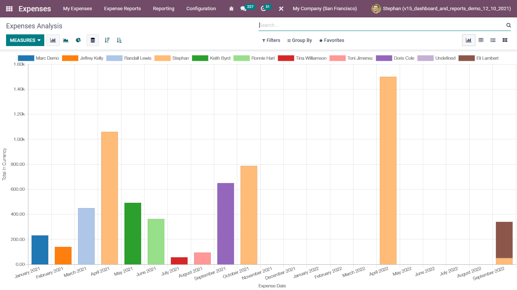Open the Favorites dropdown
This screenshot has width=517, height=290.
[331, 40]
